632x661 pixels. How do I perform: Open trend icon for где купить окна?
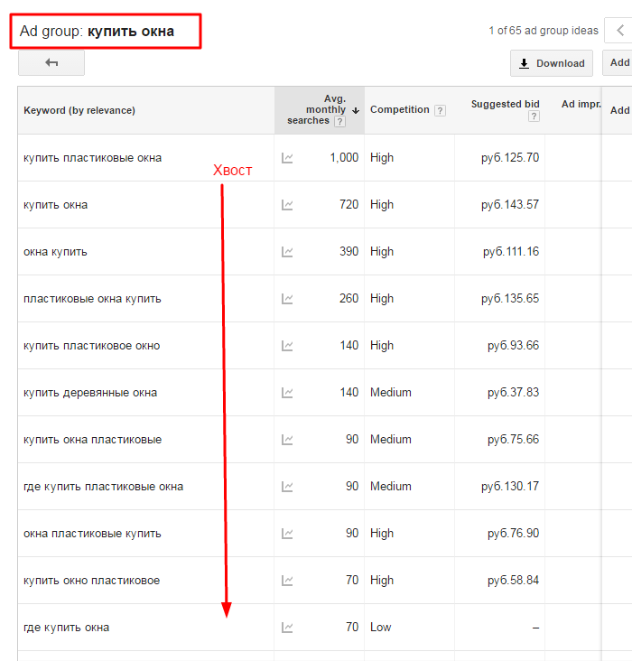point(287,628)
